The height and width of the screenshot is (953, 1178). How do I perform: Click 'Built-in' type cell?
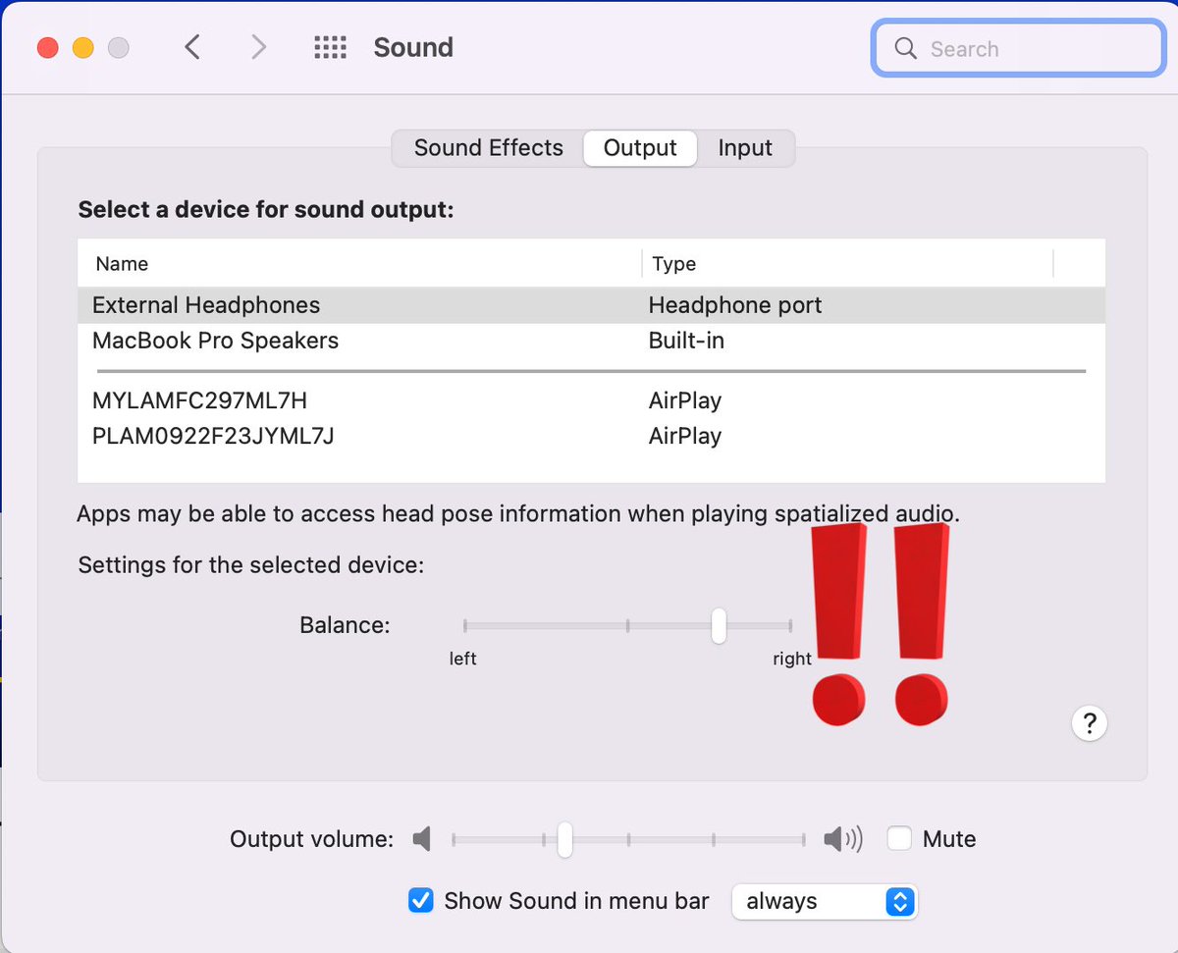click(x=686, y=341)
